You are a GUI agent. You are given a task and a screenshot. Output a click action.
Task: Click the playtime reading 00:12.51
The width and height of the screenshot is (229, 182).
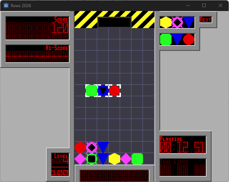183,148
